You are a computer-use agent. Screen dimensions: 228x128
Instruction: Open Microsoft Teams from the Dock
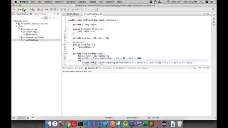tap(93, 124)
